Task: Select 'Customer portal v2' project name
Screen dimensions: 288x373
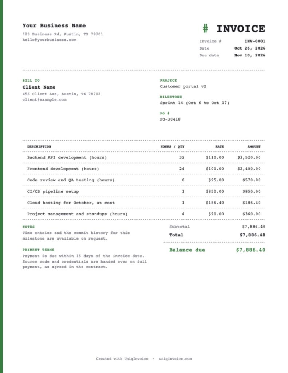Action: 183,86
